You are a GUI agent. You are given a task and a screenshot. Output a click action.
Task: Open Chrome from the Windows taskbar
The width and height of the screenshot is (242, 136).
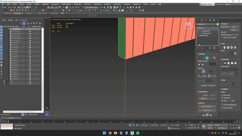point(110,133)
